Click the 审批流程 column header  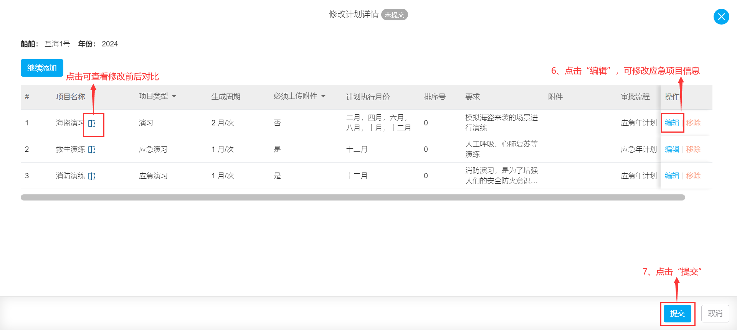[635, 97]
